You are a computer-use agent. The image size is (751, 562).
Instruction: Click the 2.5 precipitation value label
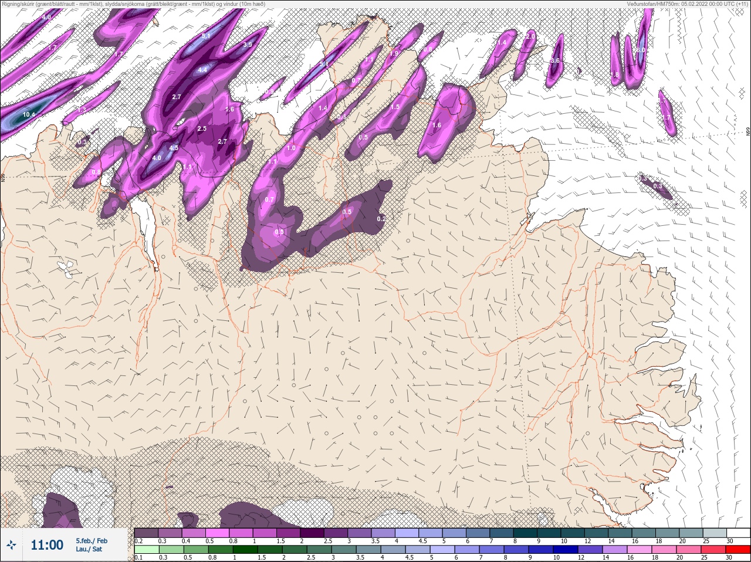point(202,128)
